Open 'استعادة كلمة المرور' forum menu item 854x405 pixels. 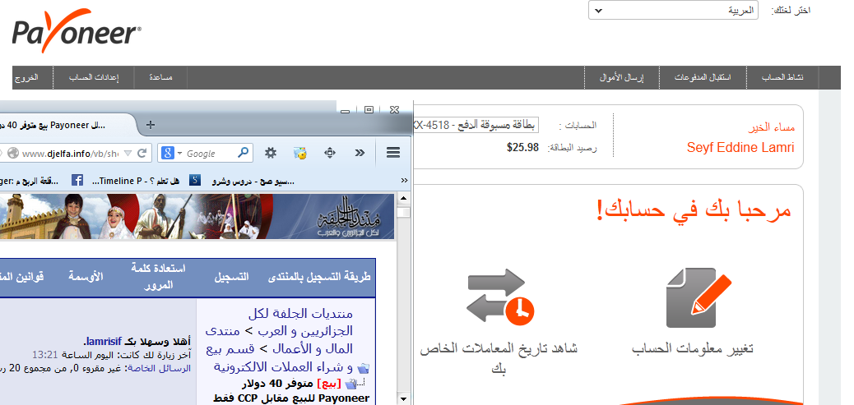pos(159,276)
